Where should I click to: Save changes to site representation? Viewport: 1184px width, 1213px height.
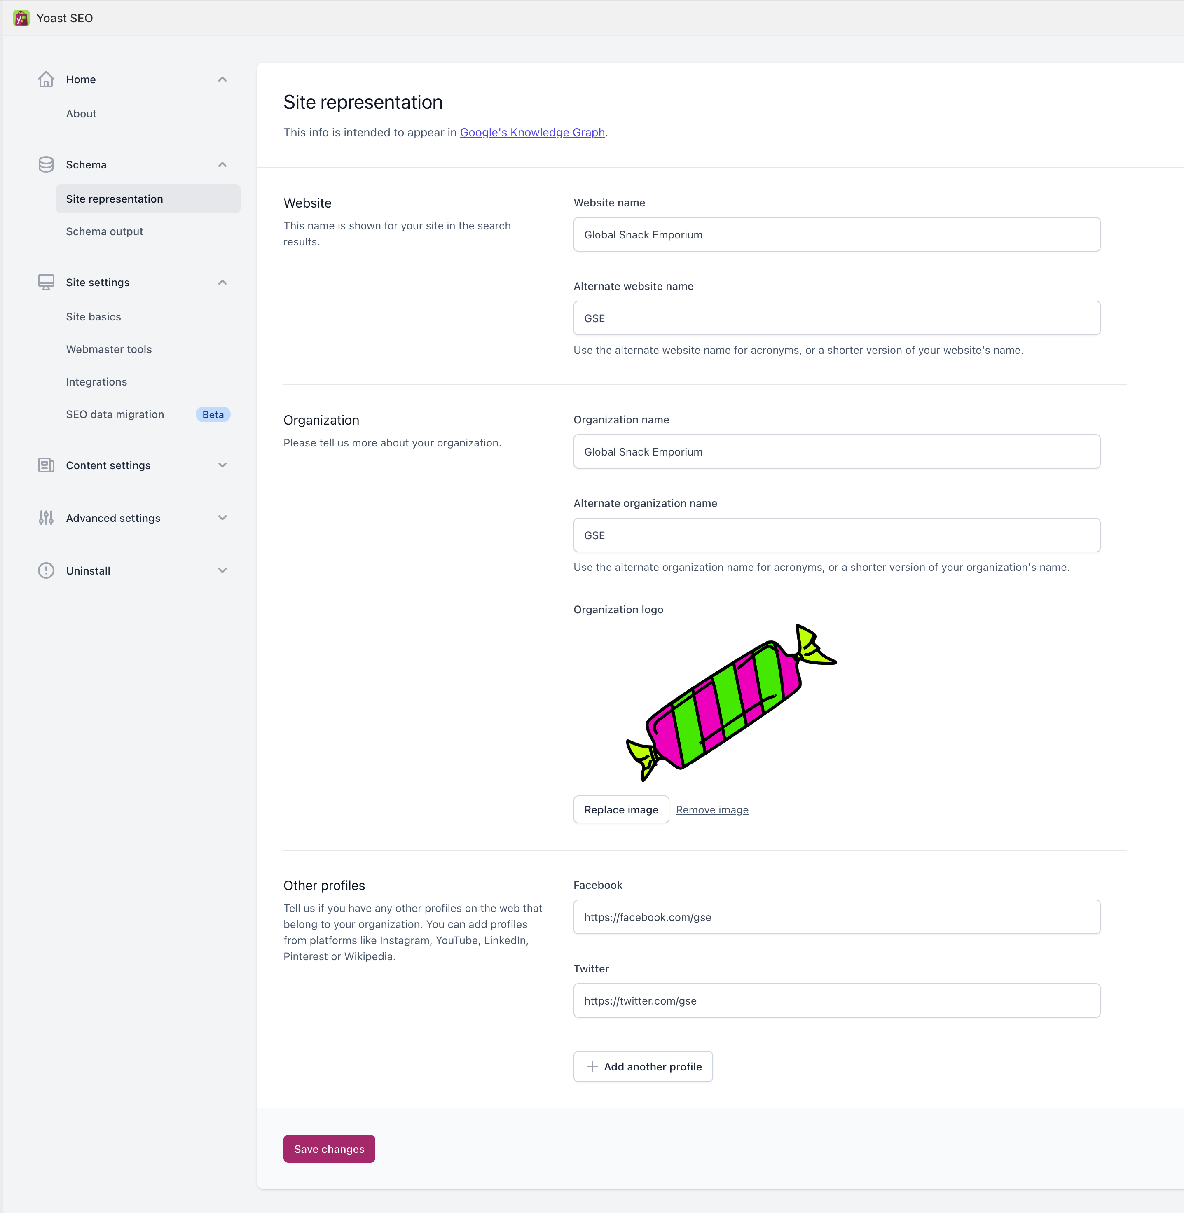[x=329, y=1148]
